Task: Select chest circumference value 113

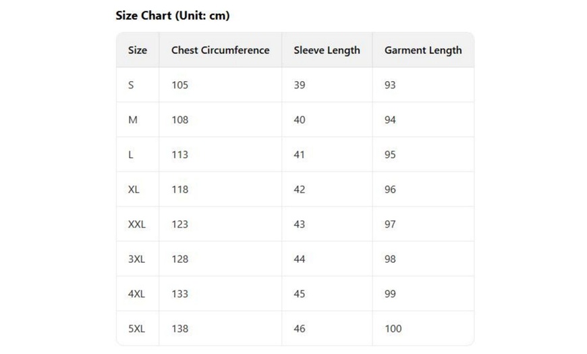Action: pos(179,155)
